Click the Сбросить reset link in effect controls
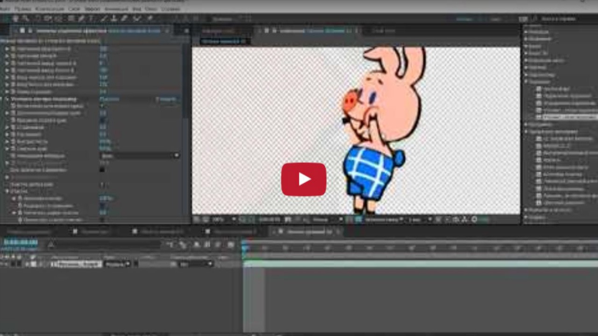 167,99
